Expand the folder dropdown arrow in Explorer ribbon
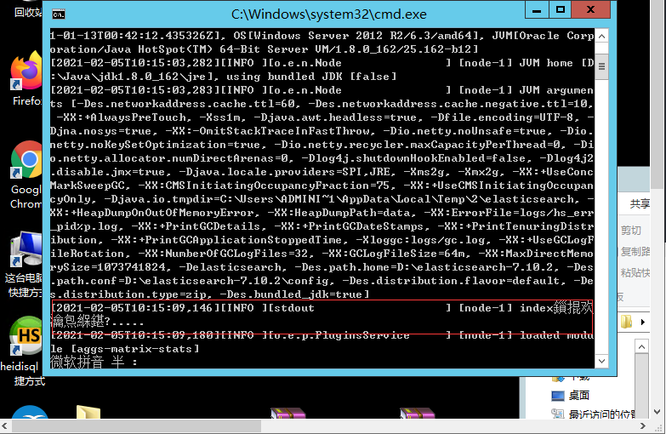Screen dimensions: 666x434 click(643, 322)
